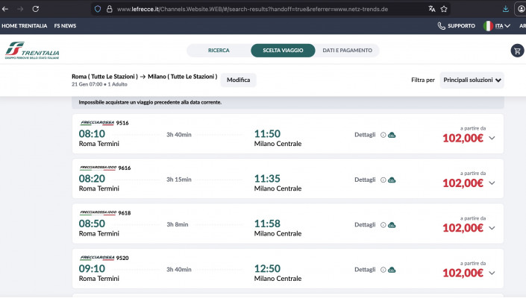Select the DATI E PAGAMENTO step
The height and width of the screenshot is (298, 526).
pyautogui.click(x=347, y=51)
